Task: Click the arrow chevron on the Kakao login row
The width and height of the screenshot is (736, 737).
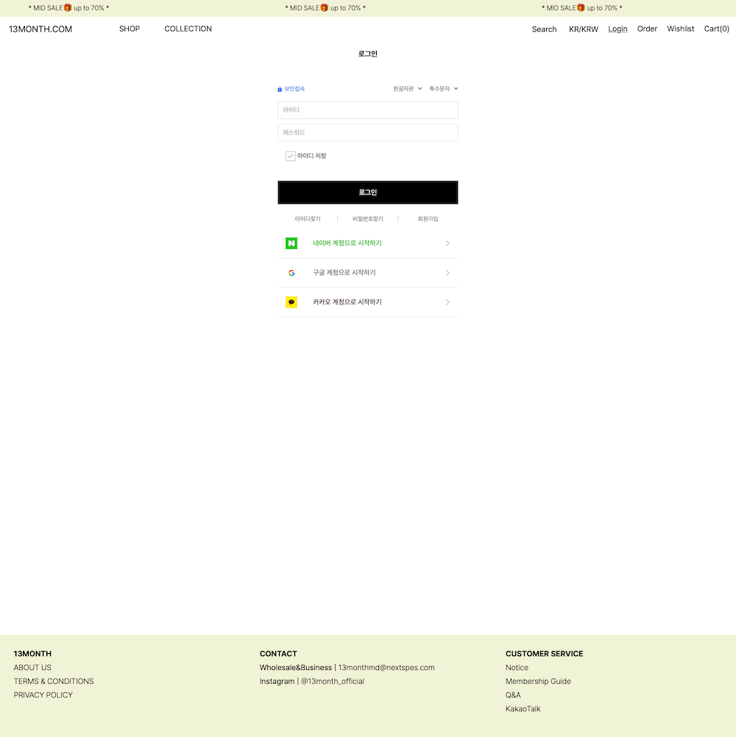Action: (447, 302)
